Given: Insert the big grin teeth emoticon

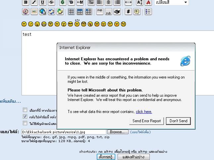Looking at the screenshot, I should tap(44, 24).
